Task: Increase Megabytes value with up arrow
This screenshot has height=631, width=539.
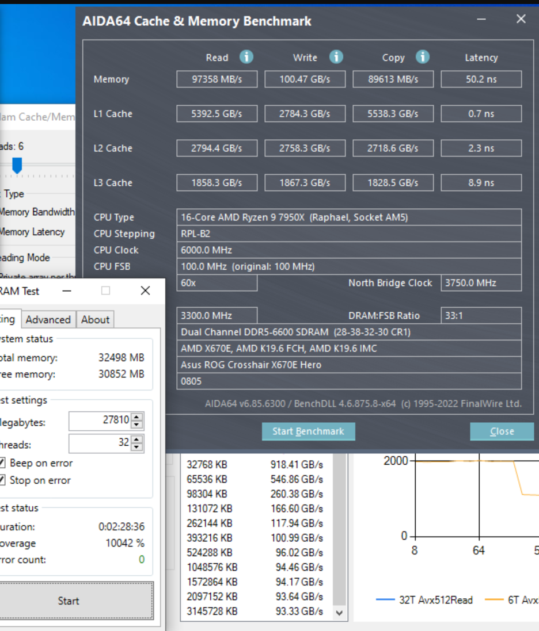Action: point(136,416)
